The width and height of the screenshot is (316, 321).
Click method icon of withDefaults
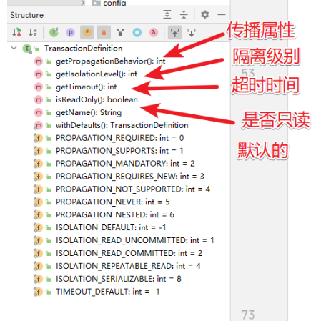click(38, 125)
